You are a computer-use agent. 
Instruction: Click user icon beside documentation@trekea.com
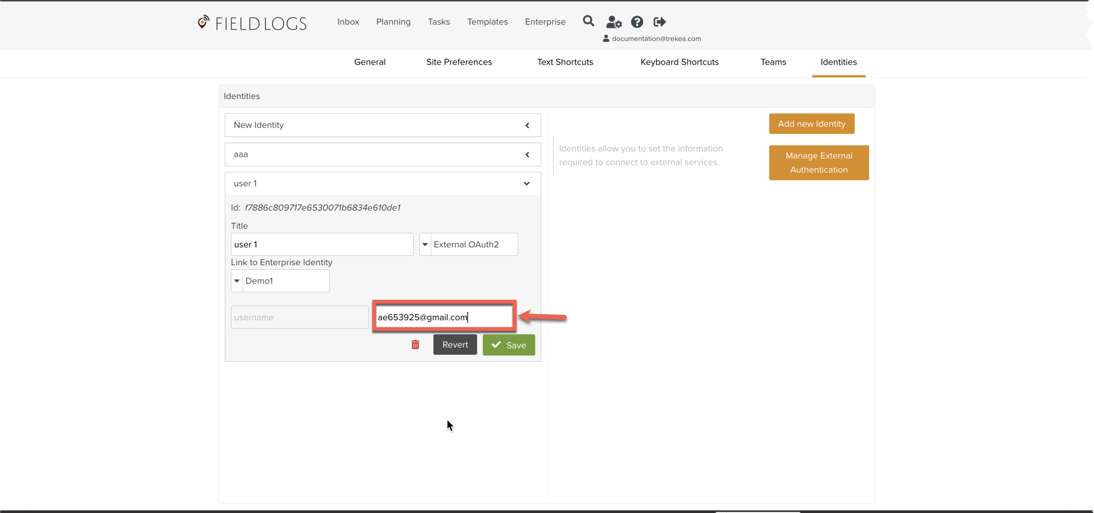pos(606,38)
